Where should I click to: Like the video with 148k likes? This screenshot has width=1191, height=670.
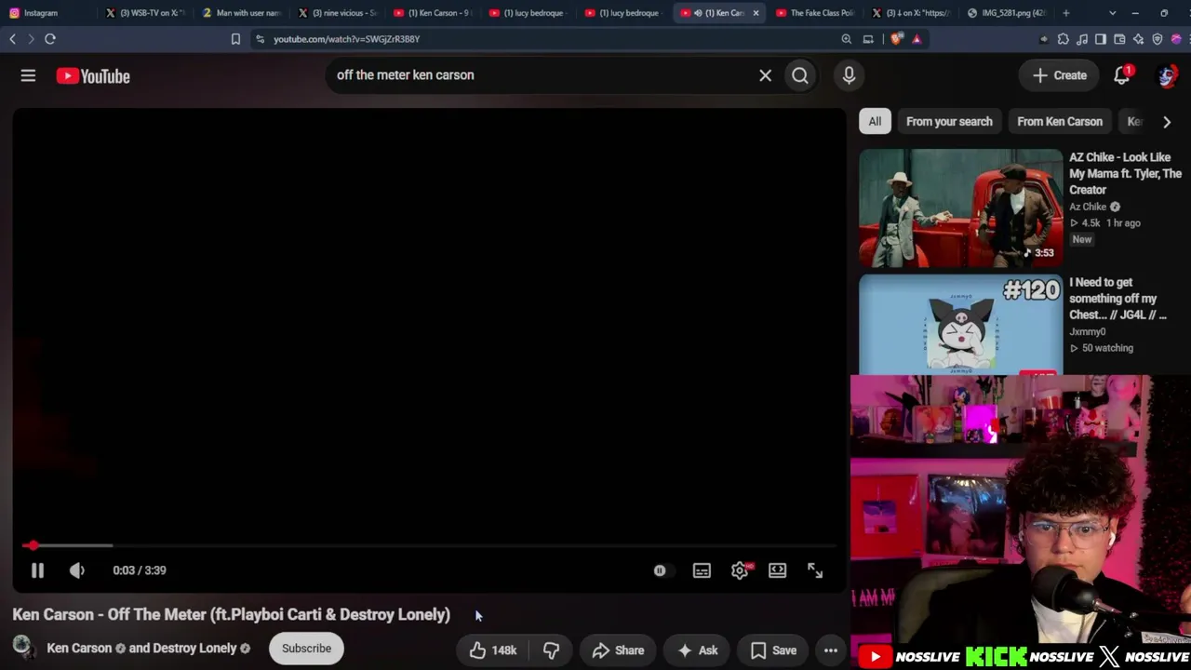click(493, 650)
